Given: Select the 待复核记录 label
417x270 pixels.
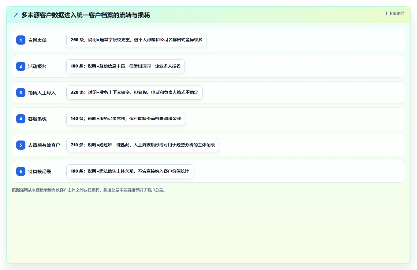Looking at the screenshot, I should [39, 171].
